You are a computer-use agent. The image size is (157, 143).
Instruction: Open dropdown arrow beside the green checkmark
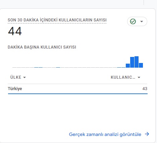tap(142, 21)
